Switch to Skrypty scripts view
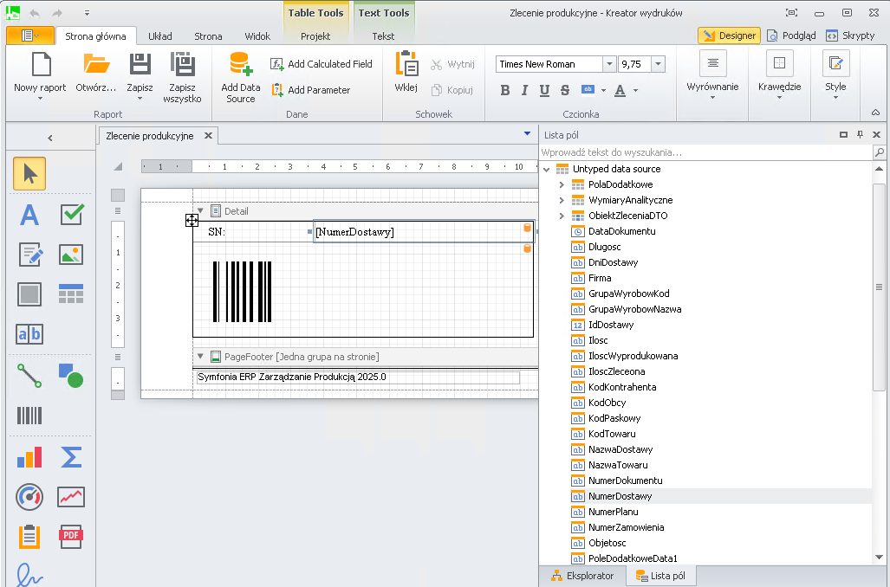This screenshot has width=890, height=587. tap(850, 35)
